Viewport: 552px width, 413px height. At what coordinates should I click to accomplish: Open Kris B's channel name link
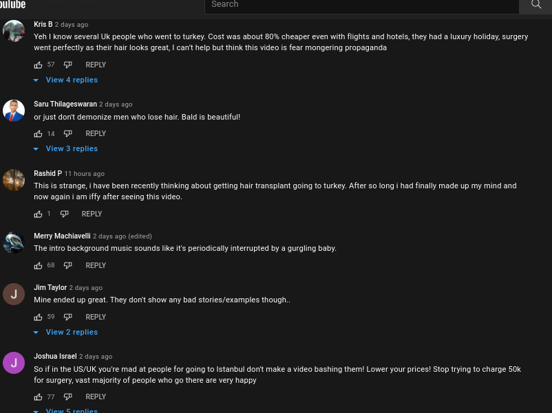pyautogui.click(x=43, y=24)
